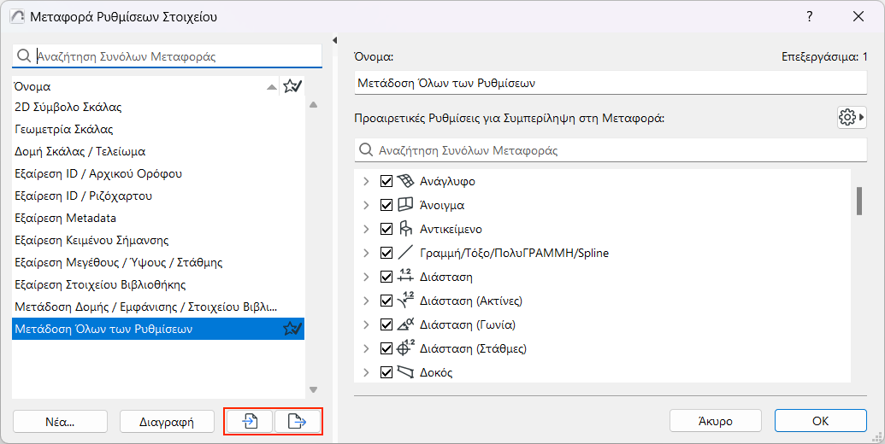Select the Εξαίρεση Metadata list entry

(66, 218)
